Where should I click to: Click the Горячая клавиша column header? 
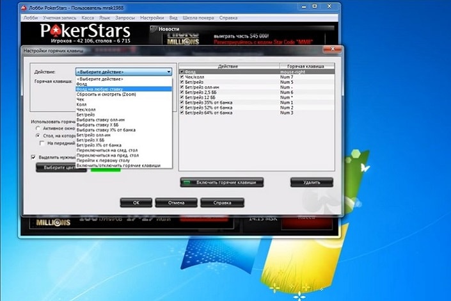307,66
